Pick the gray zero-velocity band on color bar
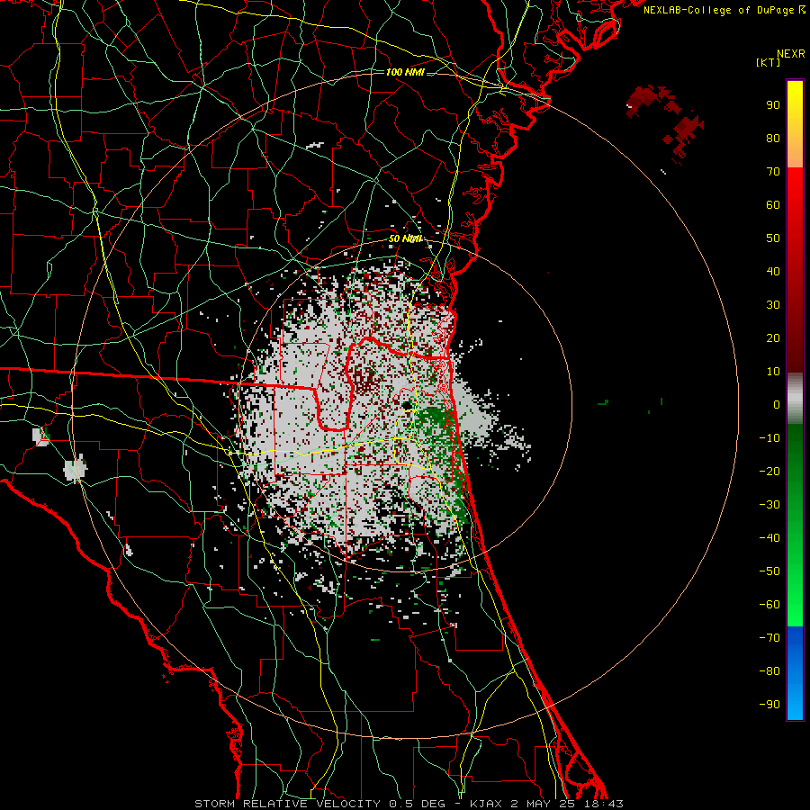 [795, 399]
